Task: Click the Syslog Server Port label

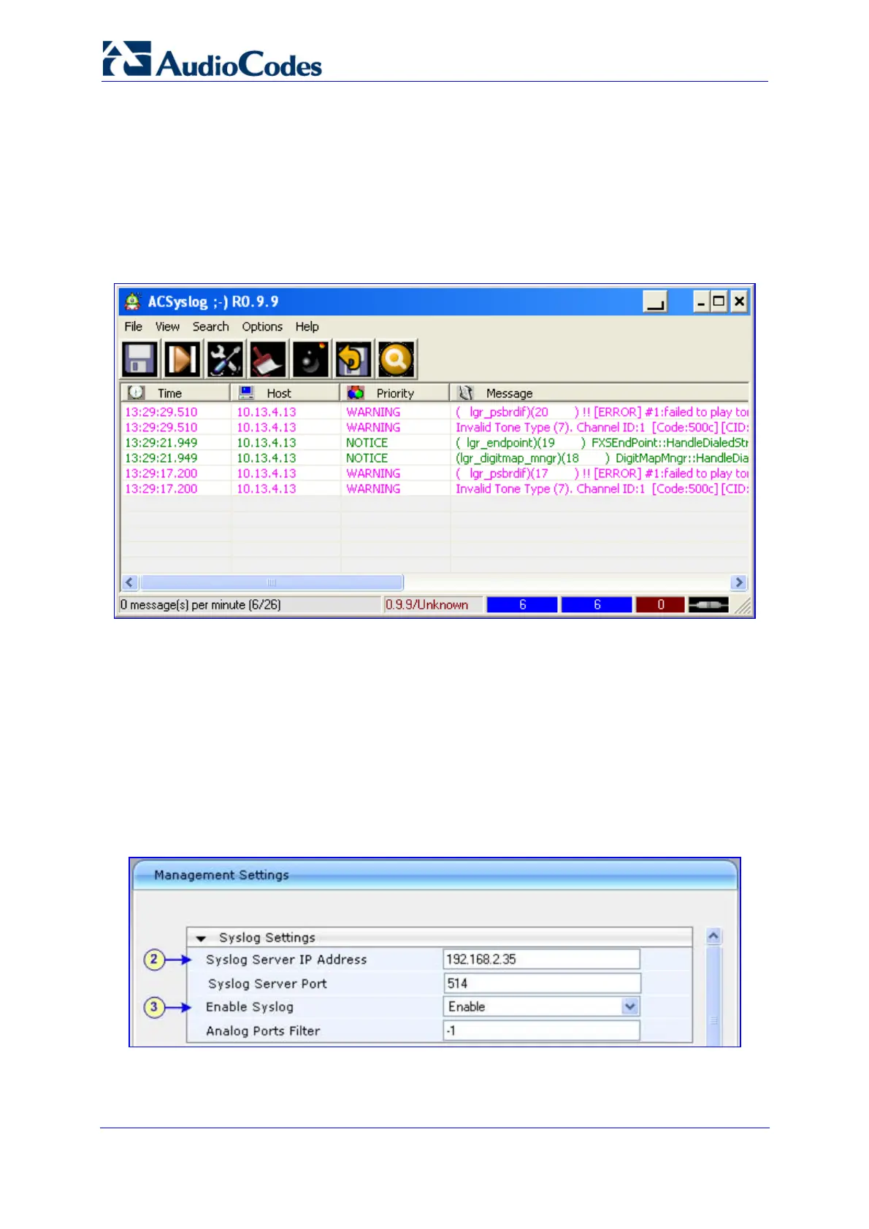Action: pyautogui.click(x=267, y=983)
